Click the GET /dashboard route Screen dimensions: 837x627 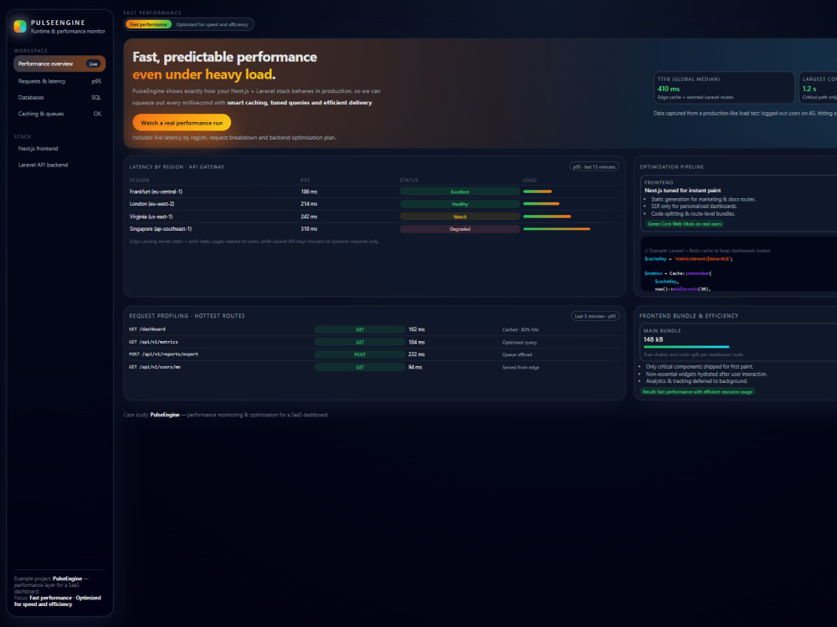point(147,329)
